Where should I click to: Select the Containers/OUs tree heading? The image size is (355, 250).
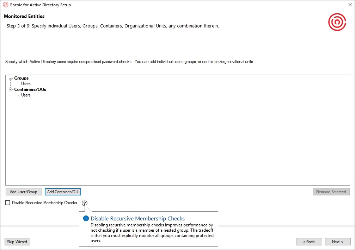click(30, 89)
